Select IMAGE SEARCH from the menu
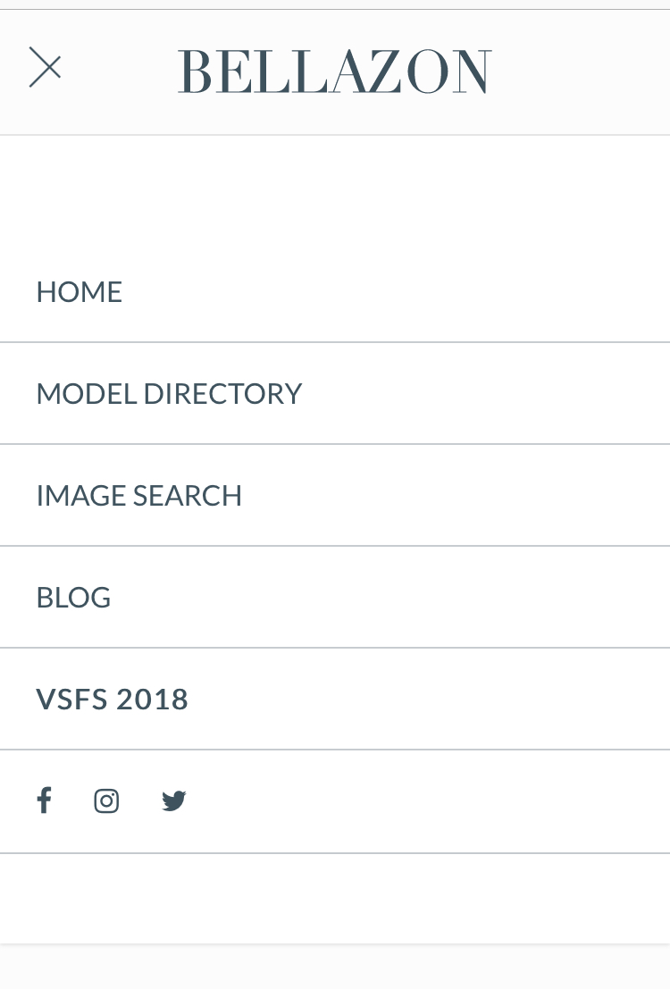Image resolution: width=670 pixels, height=989 pixels. coord(139,496)
